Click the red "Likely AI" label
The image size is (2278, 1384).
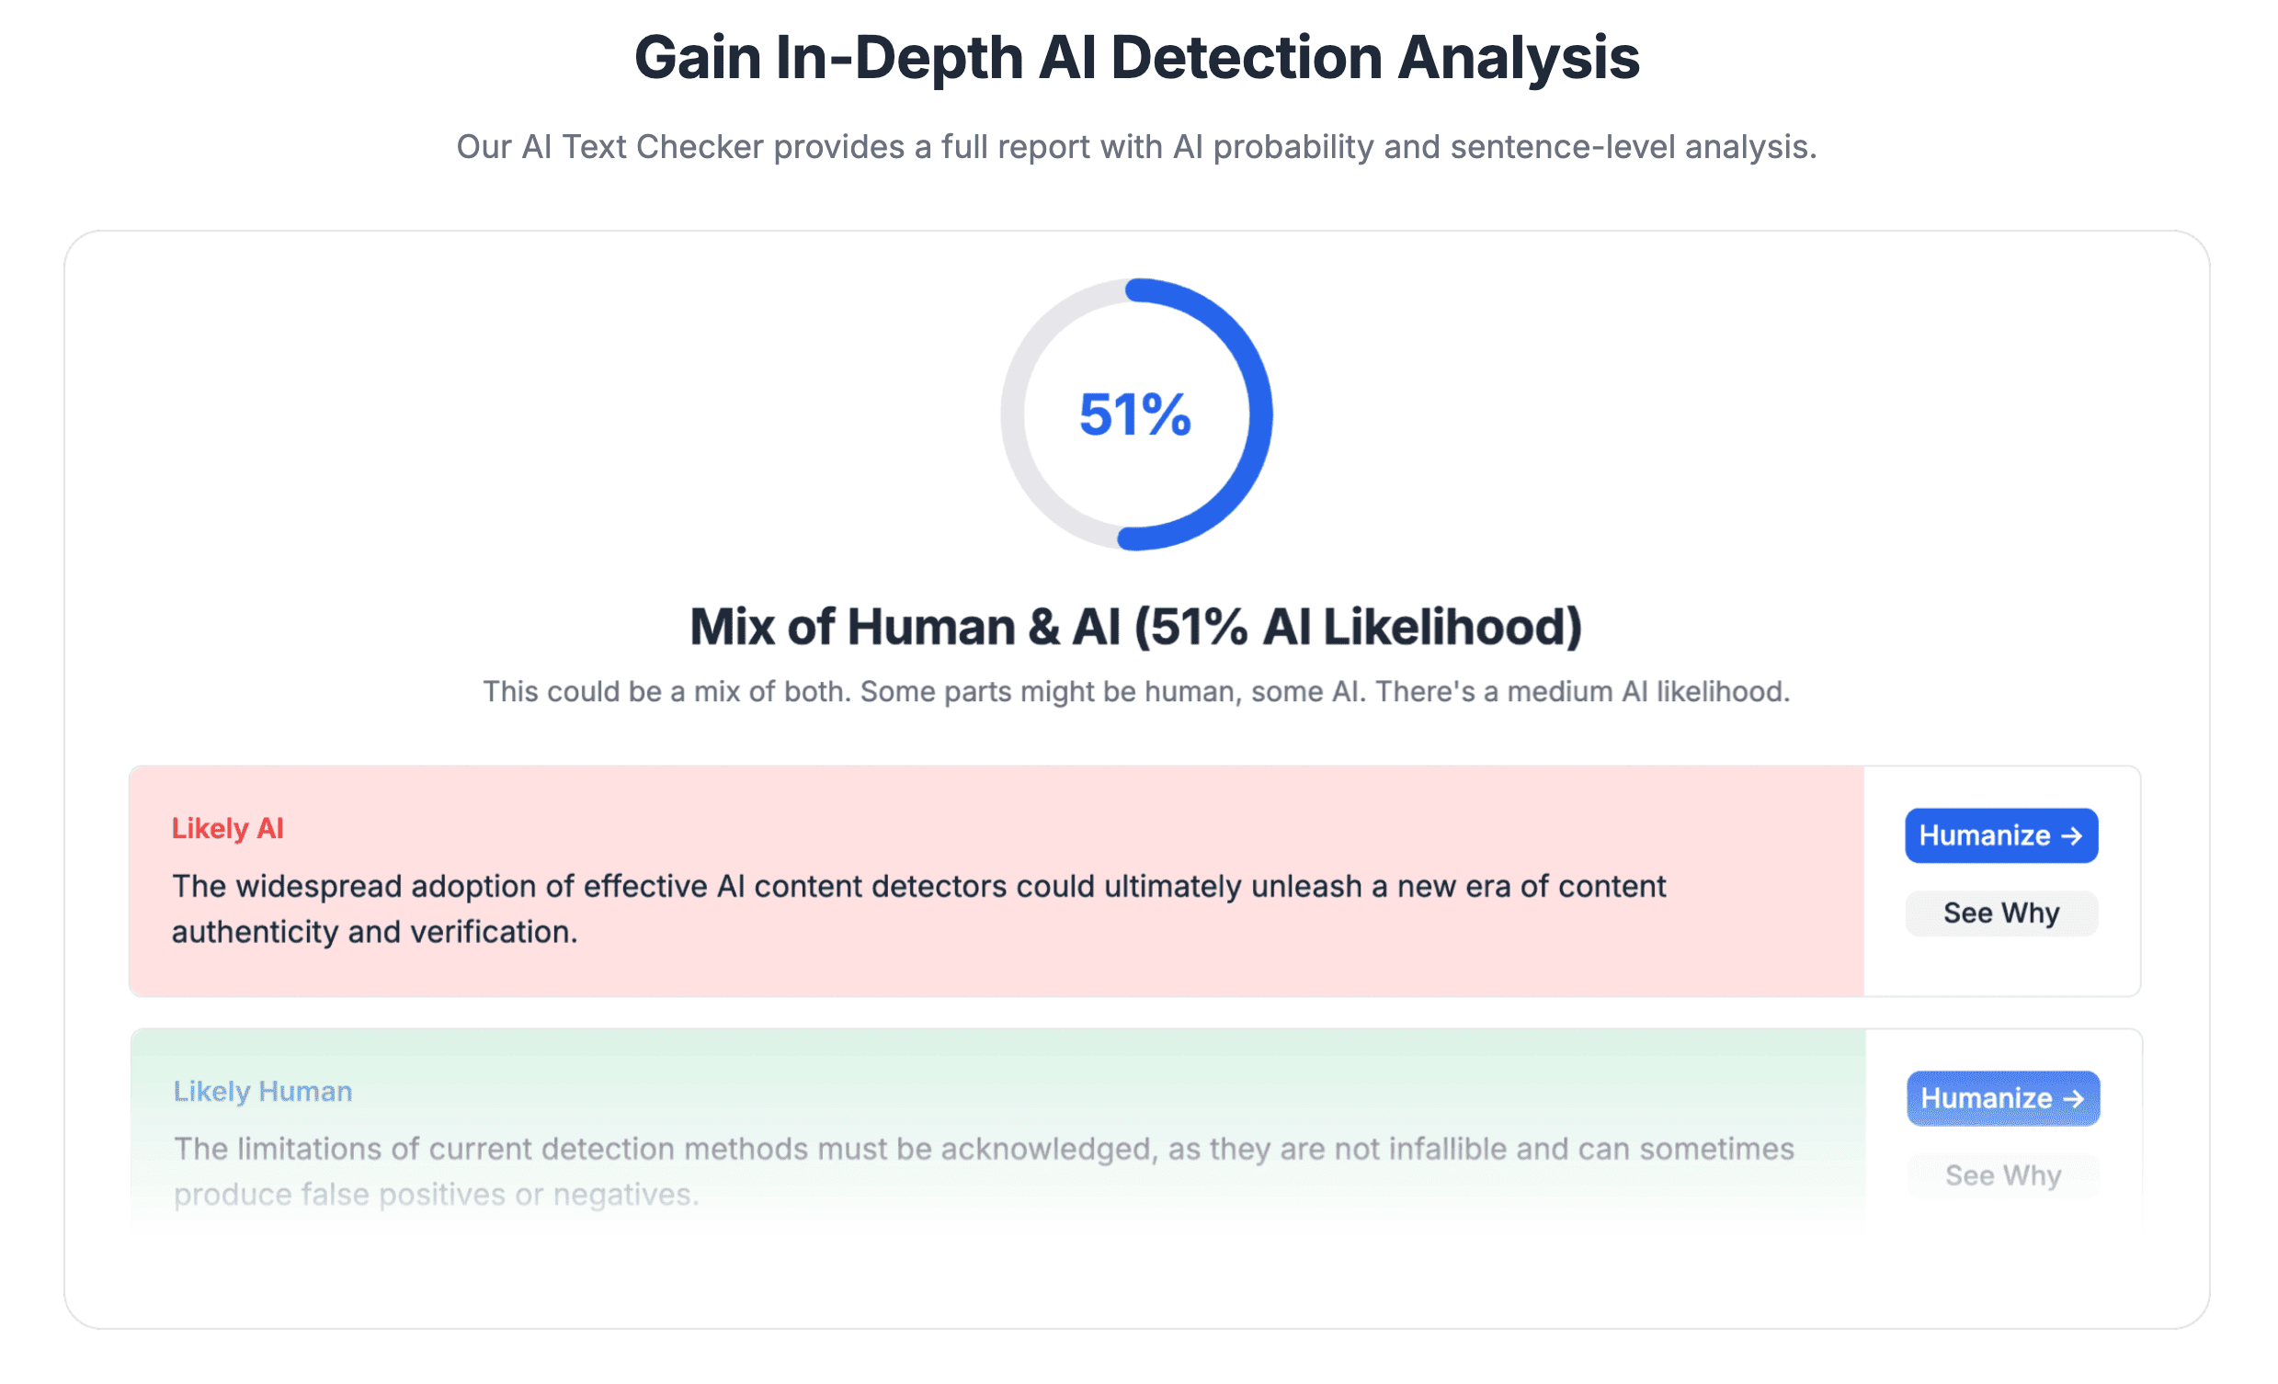(227, 829)
